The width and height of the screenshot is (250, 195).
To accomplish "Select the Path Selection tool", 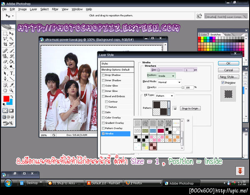I will coord(5,73).
